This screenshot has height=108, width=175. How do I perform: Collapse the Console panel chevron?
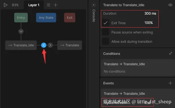point(94,5)
